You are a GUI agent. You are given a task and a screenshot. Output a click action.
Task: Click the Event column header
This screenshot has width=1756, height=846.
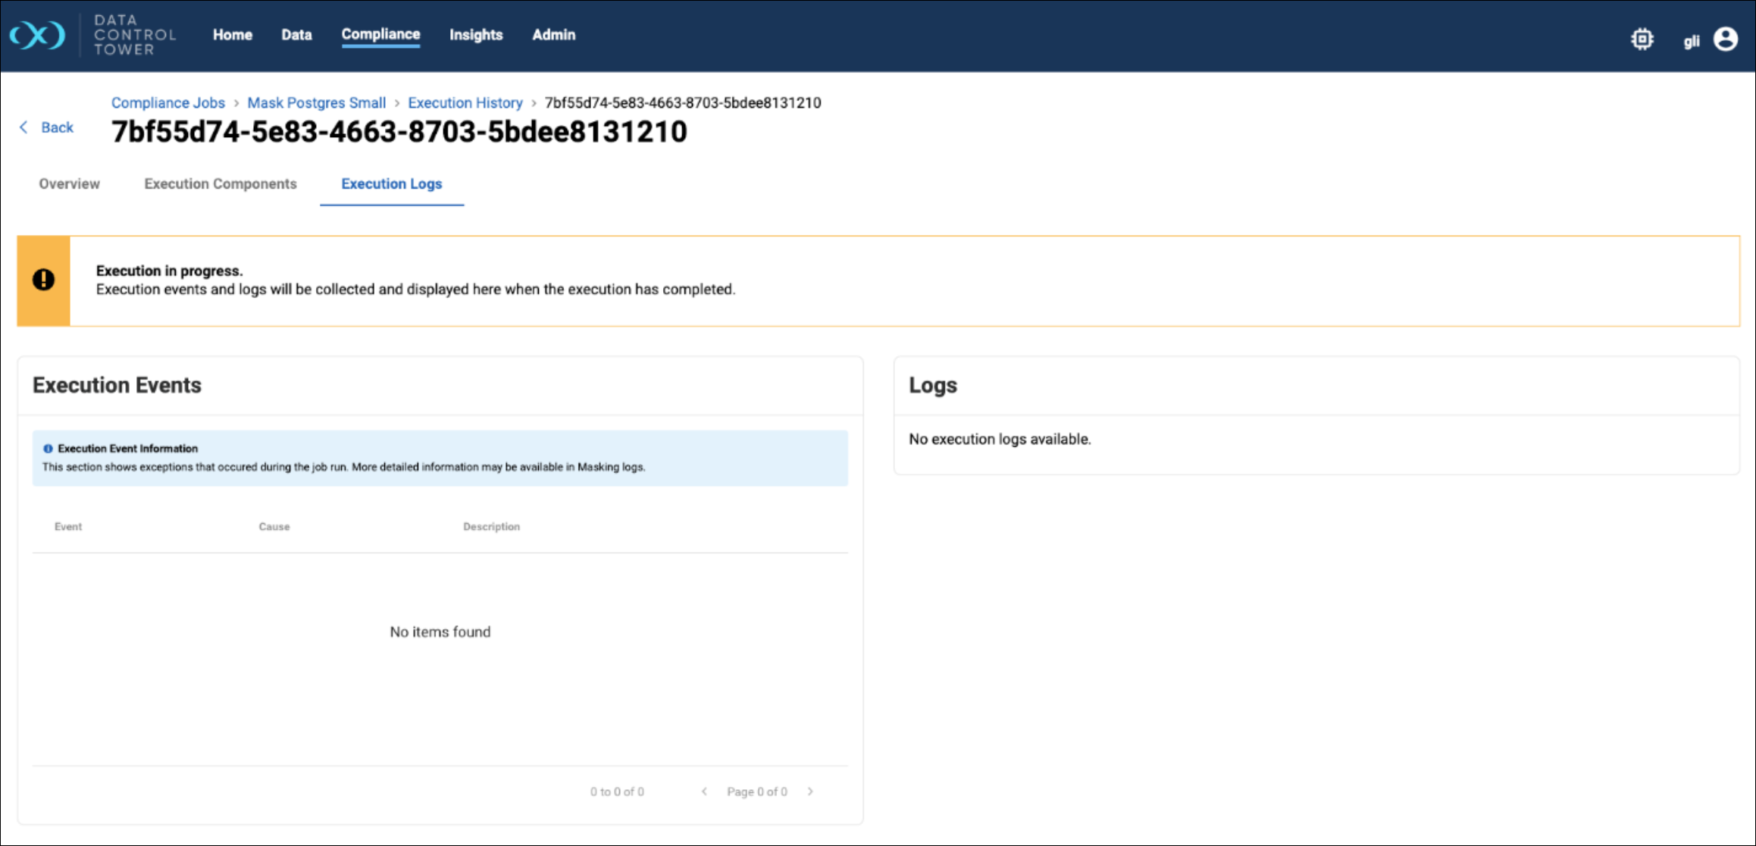point(68,527)
